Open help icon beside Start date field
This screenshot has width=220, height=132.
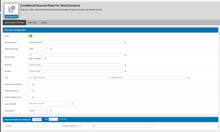[x=125, y=65]
